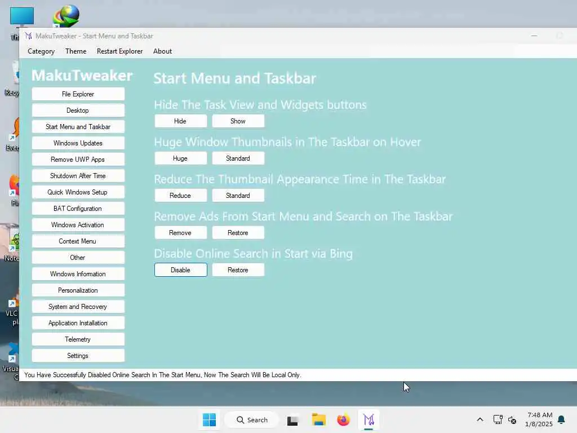Launch Firefox from taskbar
Image resolution: width=577 pixels, height=433 pixels.
click(x=343, y=419)
